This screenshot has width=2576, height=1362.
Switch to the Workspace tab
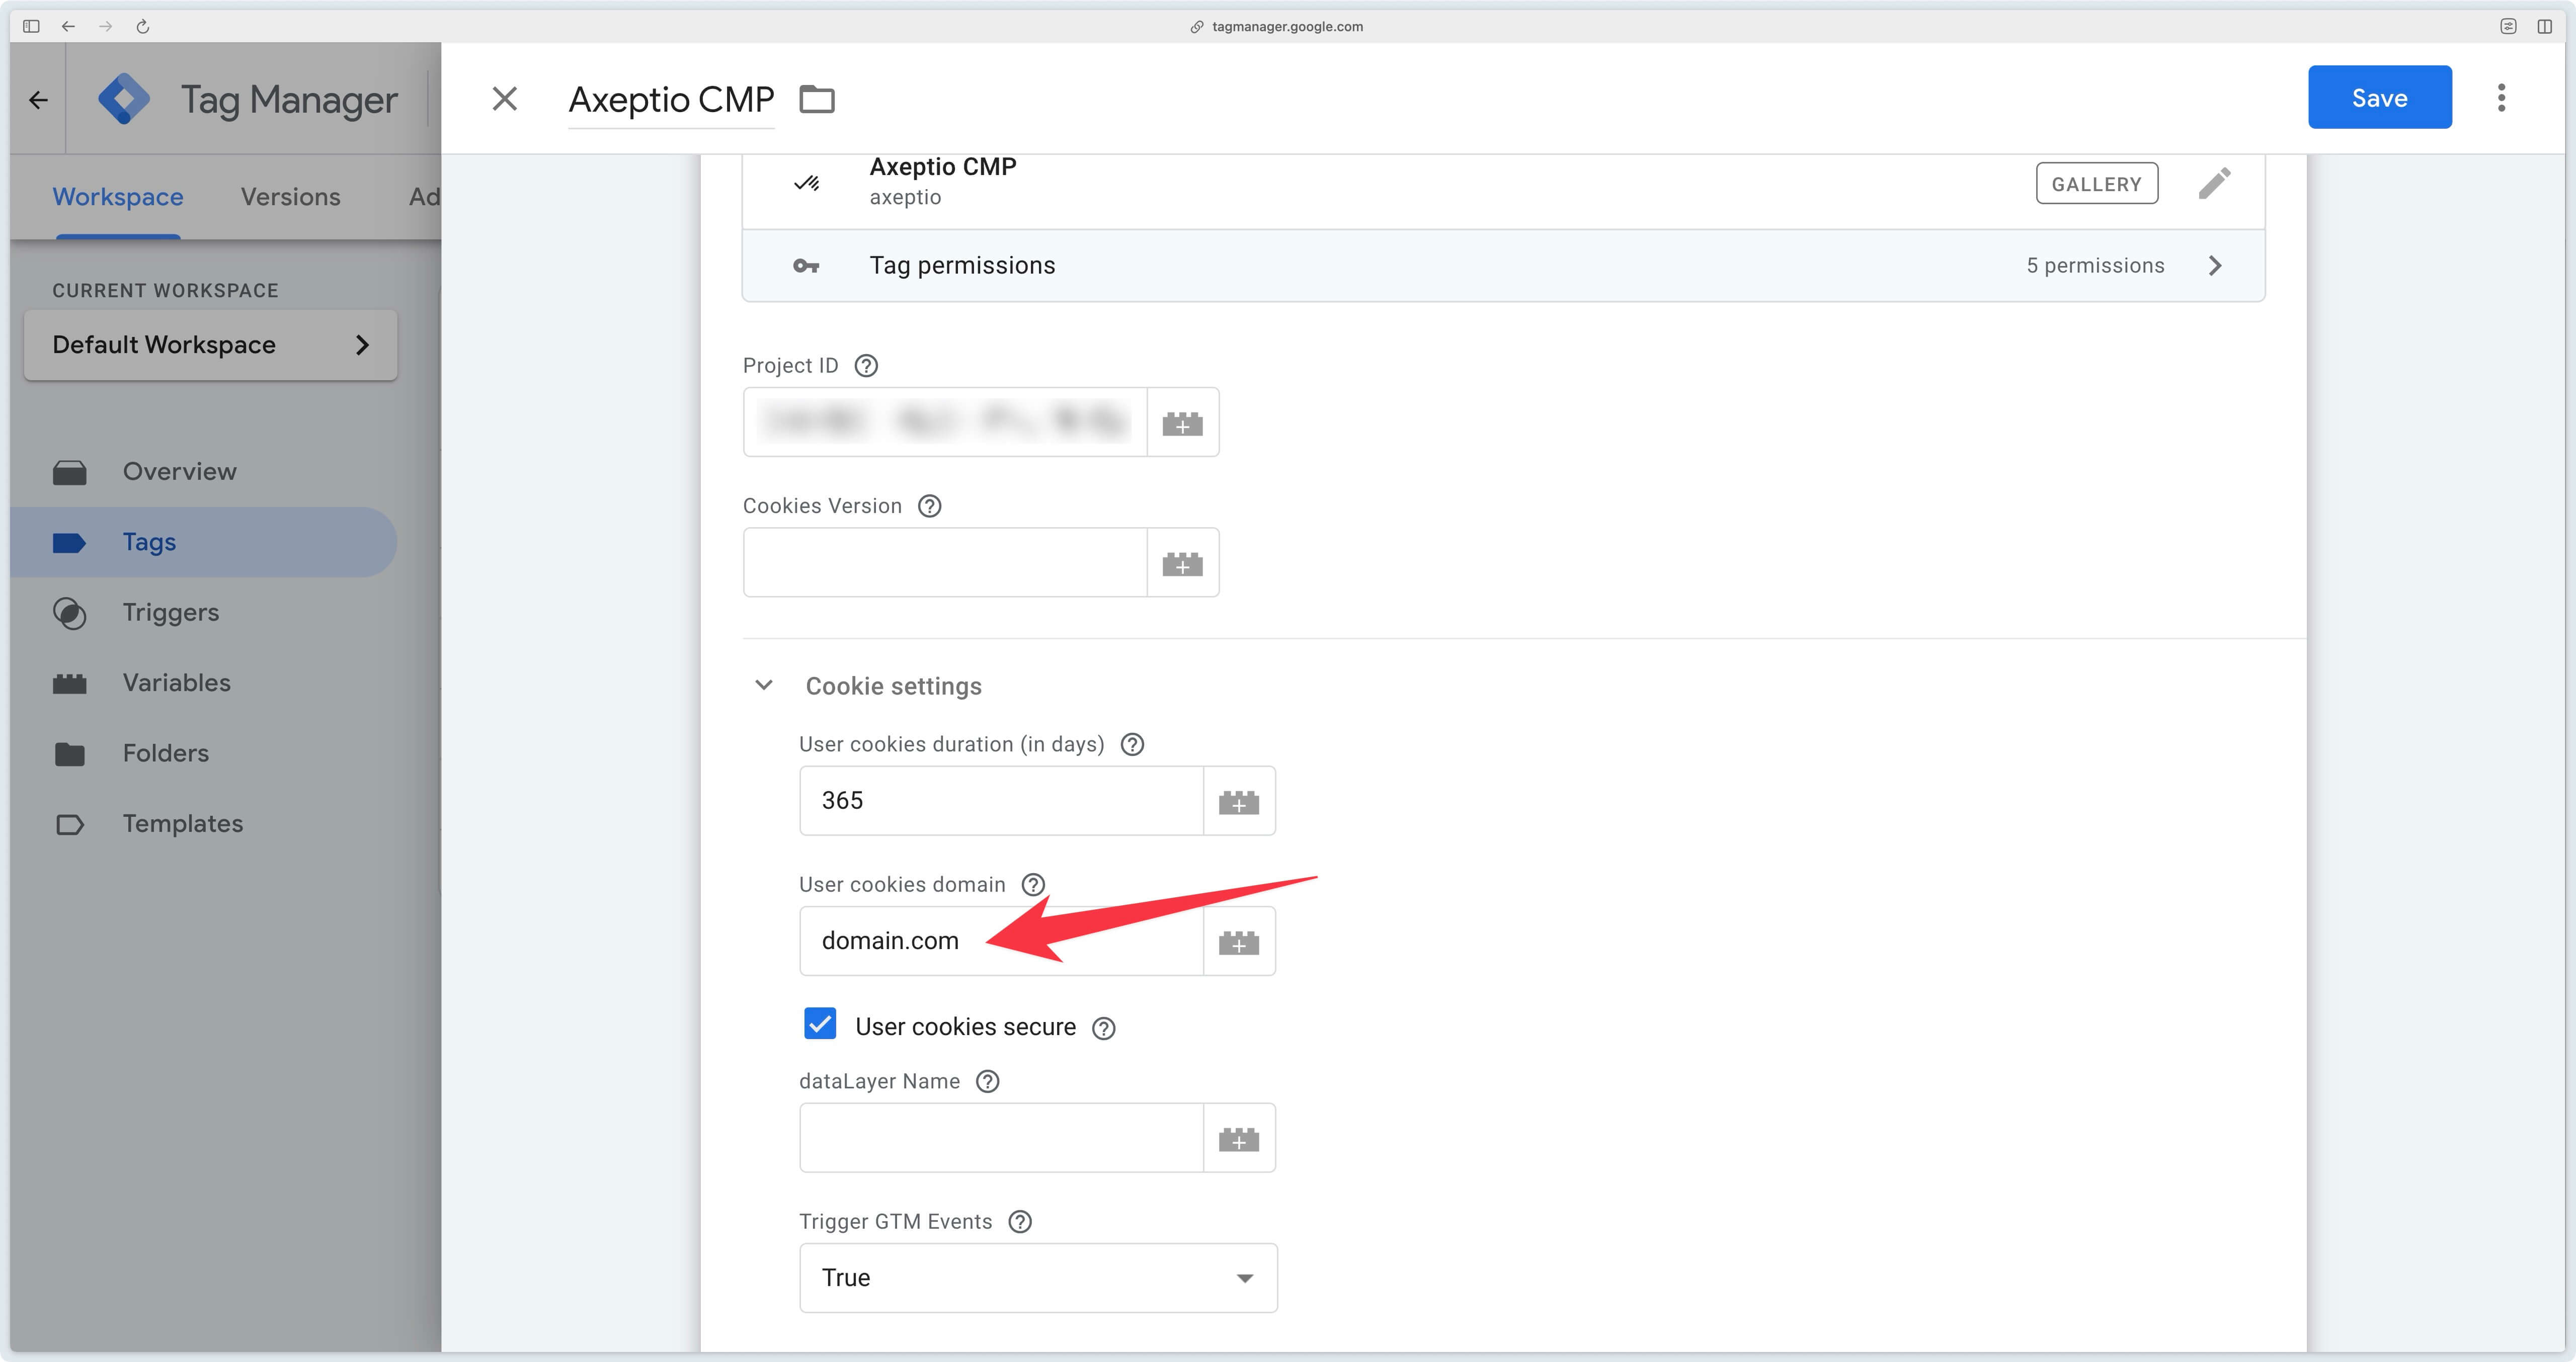118,197
